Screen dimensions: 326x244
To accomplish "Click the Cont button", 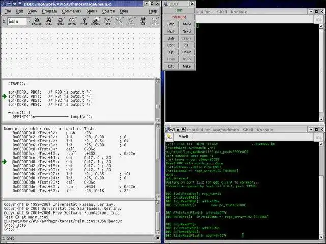I will tap(171, 45).
